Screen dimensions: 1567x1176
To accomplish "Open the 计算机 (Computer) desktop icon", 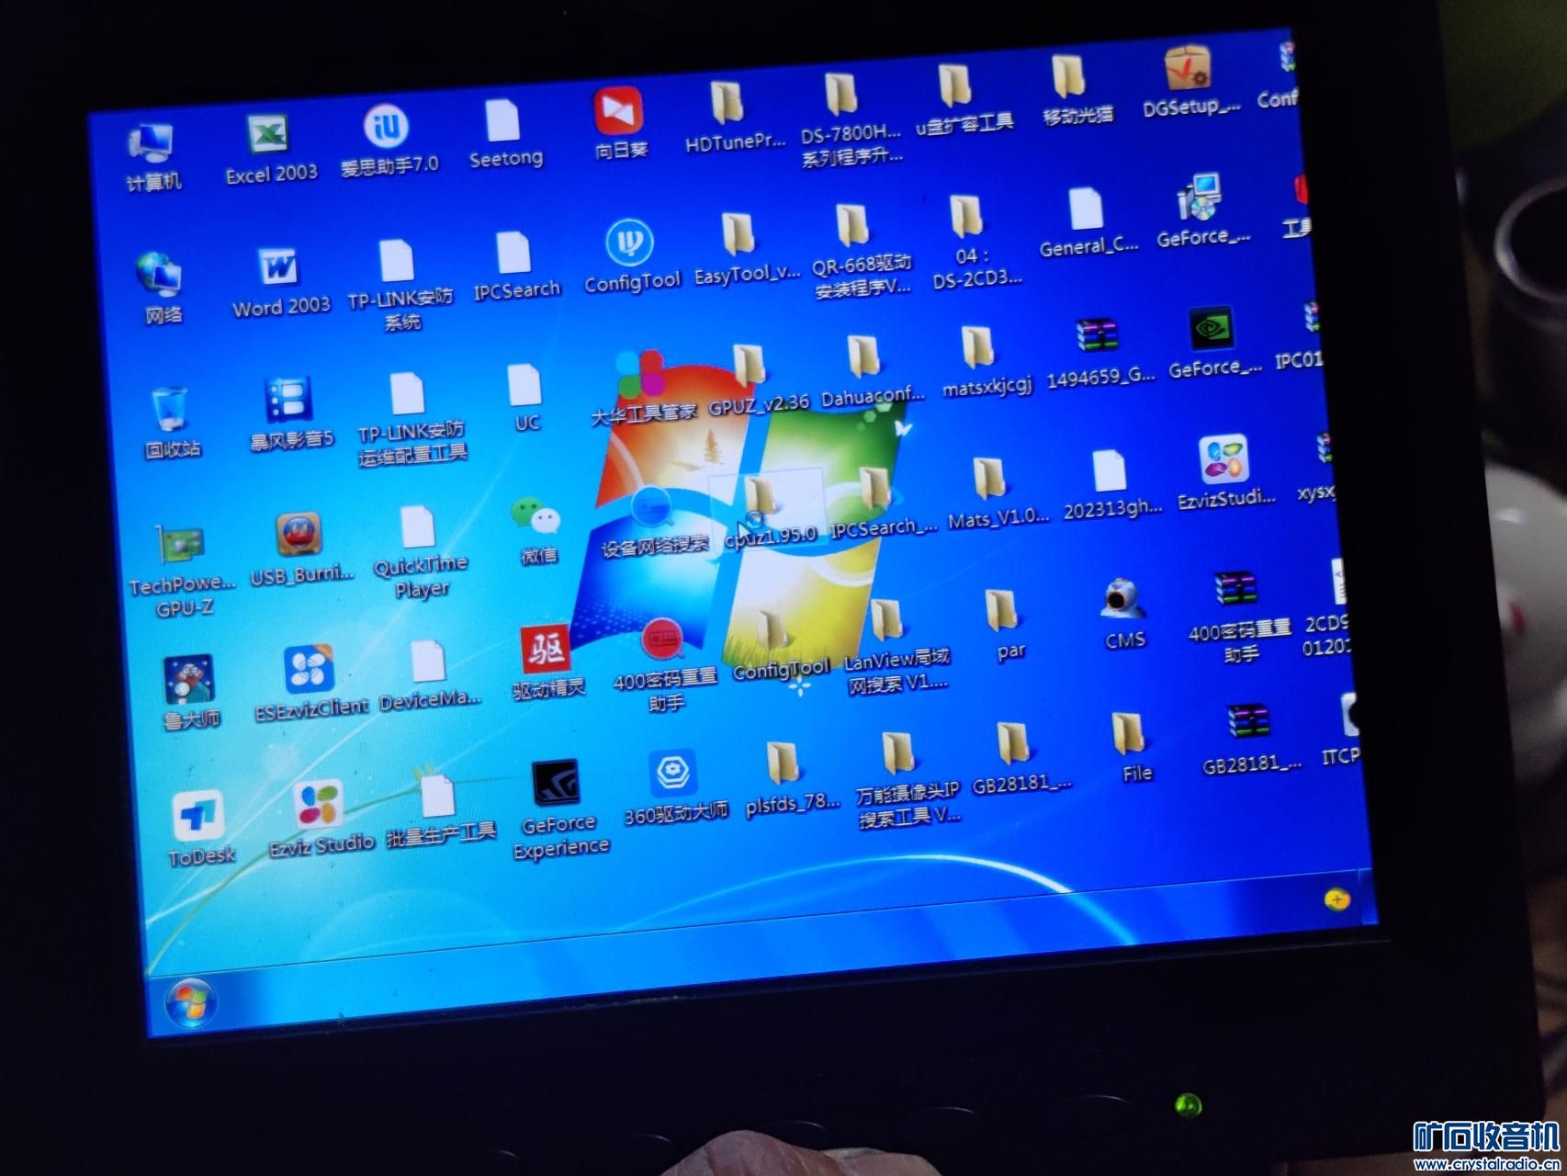I will pos(152,145).
